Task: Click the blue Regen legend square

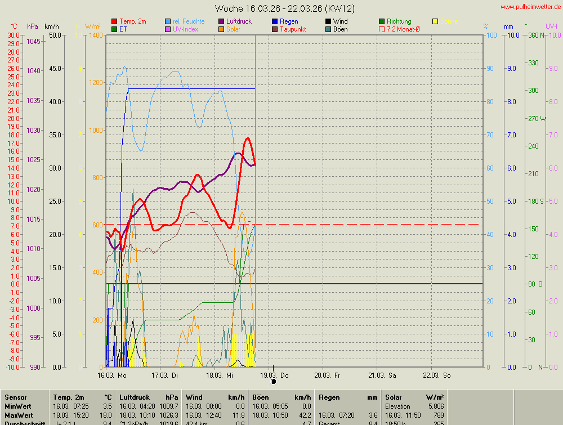Action: 275,21
